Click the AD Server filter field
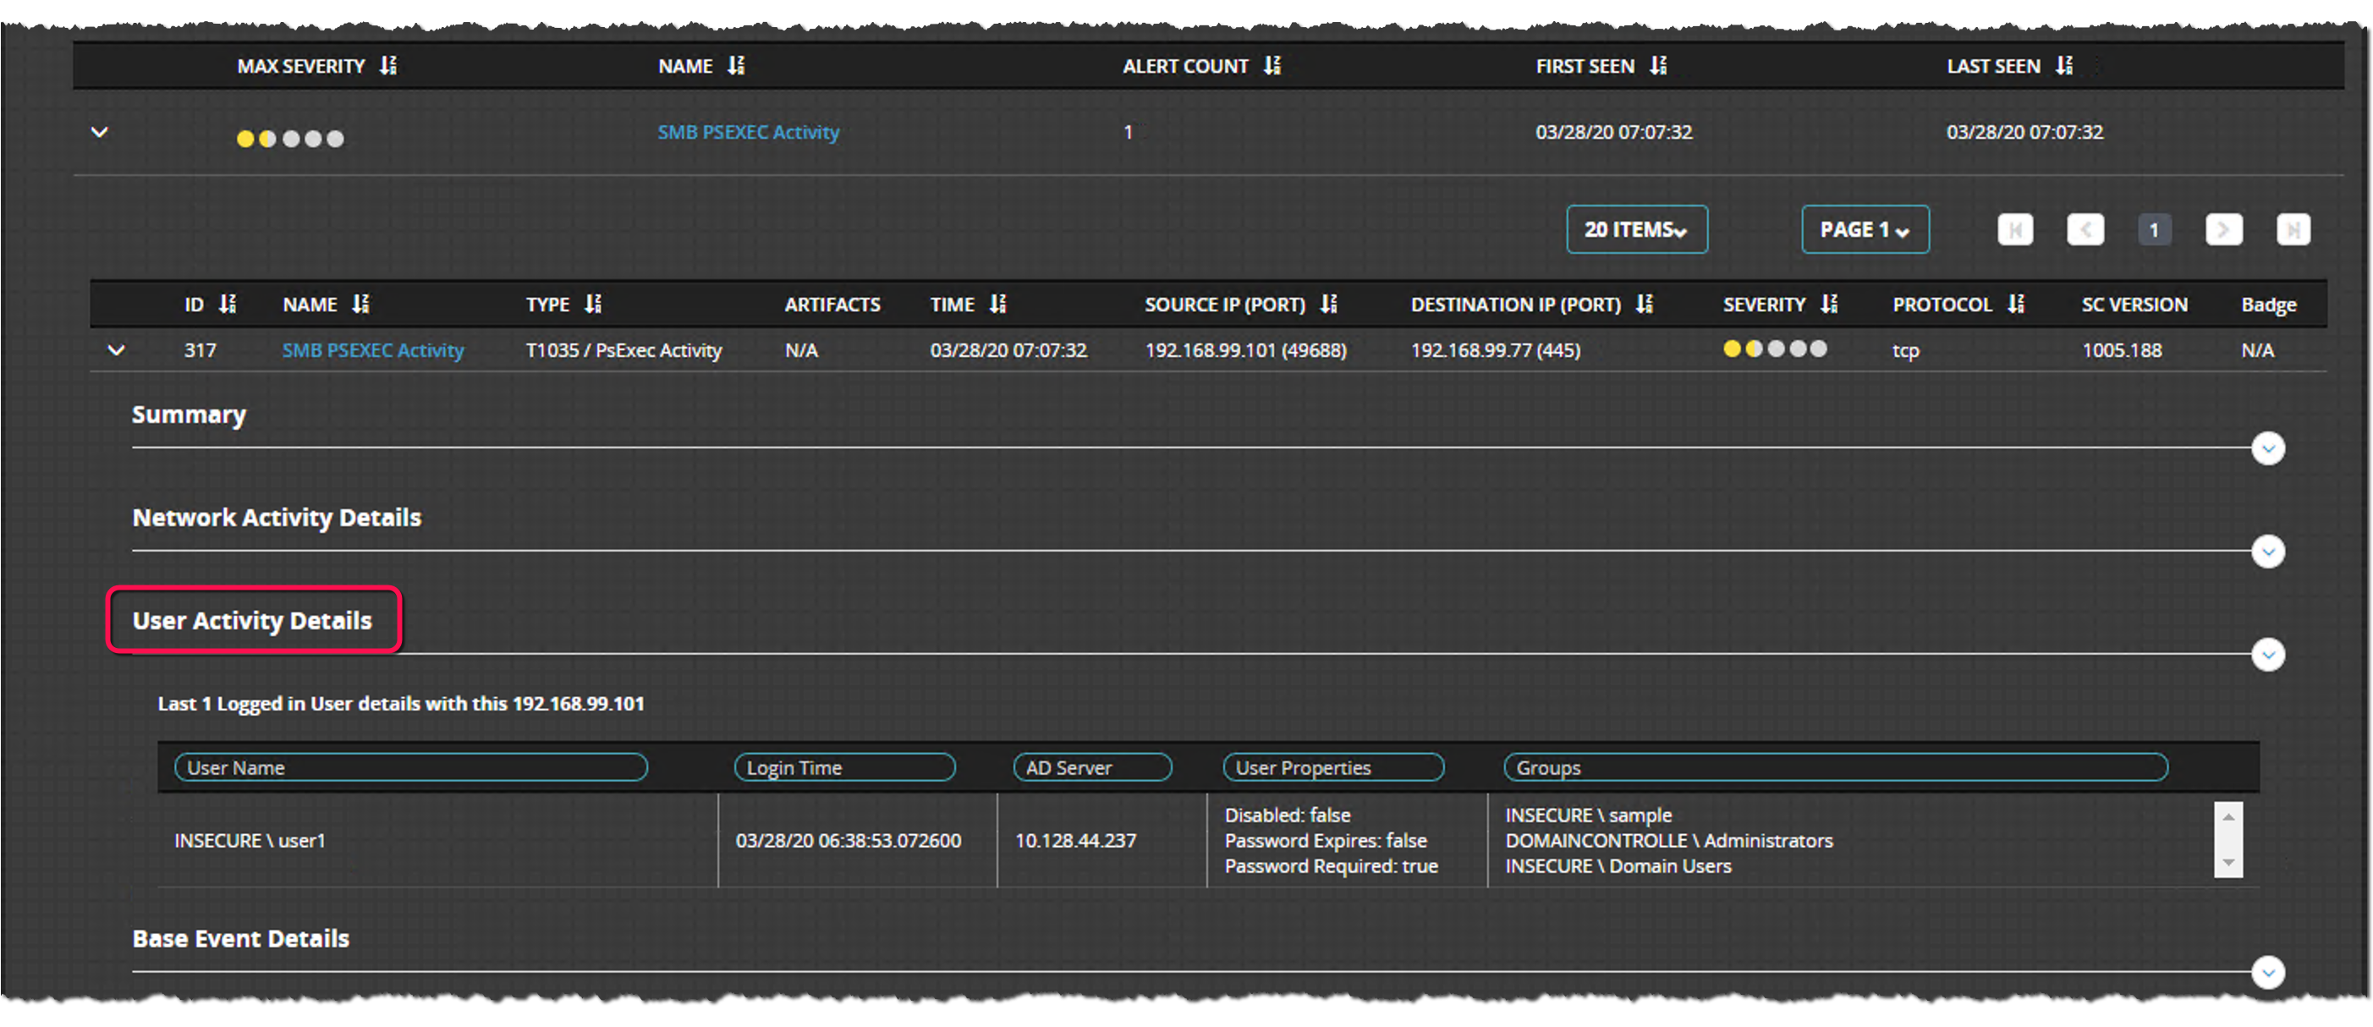 (1092, 767)
